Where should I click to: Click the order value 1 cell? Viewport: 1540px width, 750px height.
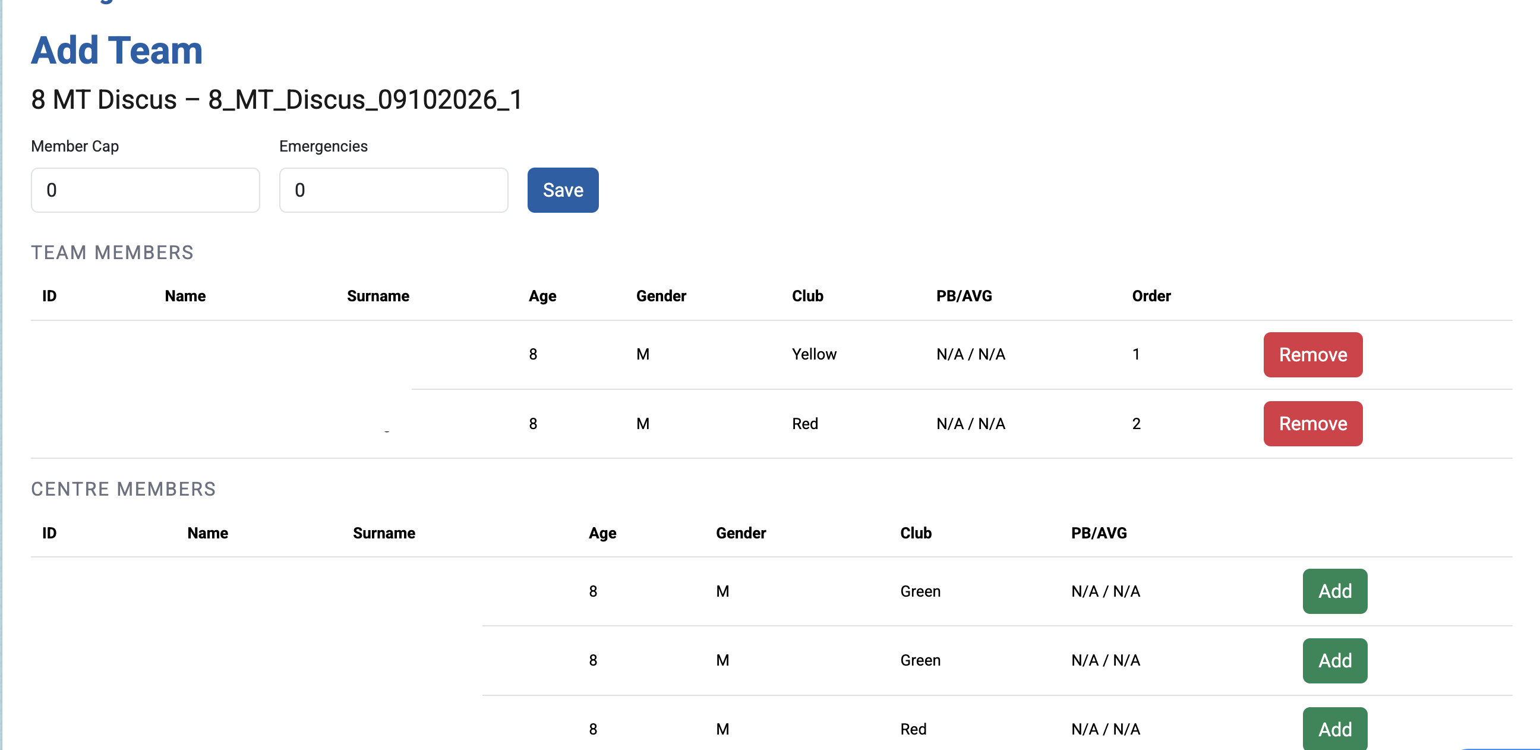click(x=1135, y=354)
